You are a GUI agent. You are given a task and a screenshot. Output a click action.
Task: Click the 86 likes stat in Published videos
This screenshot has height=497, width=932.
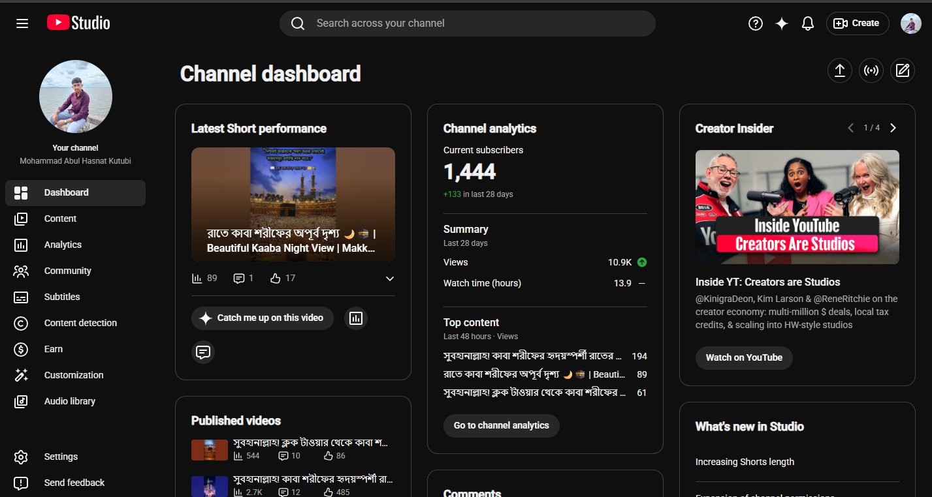point(334,456)
